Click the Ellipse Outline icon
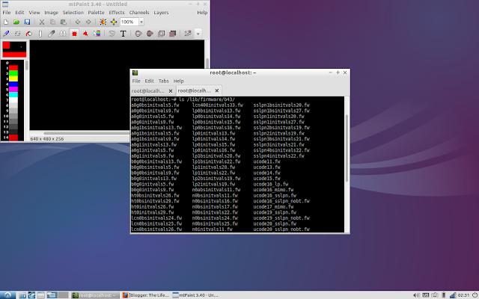The height and width of the screenshot is (299, 479). pyautogui.click(x=138, y=34)
